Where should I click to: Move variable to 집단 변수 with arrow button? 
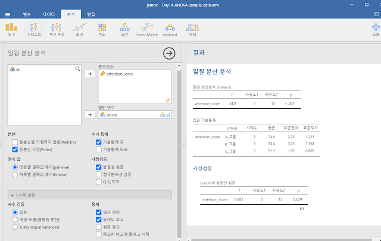(90, 115)
